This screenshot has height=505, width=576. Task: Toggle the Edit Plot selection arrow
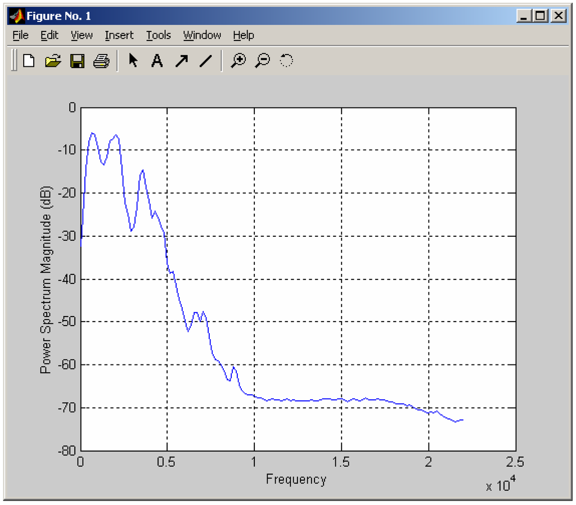click(x=133, y=61)
